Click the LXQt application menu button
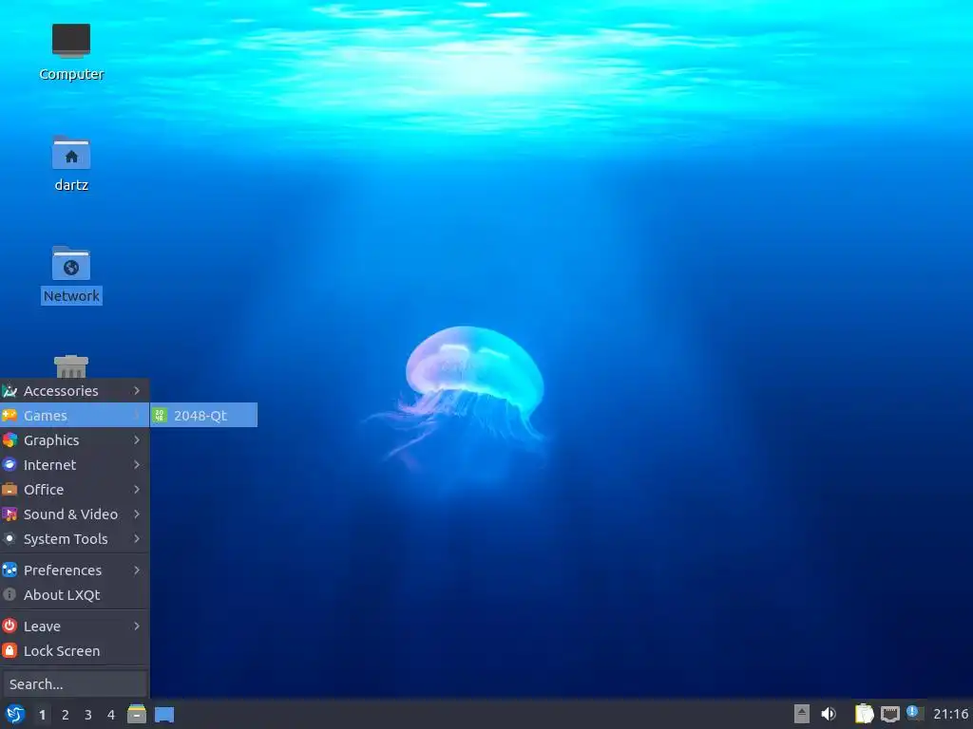Screen dimensions: 973x729 click(15, 714)
